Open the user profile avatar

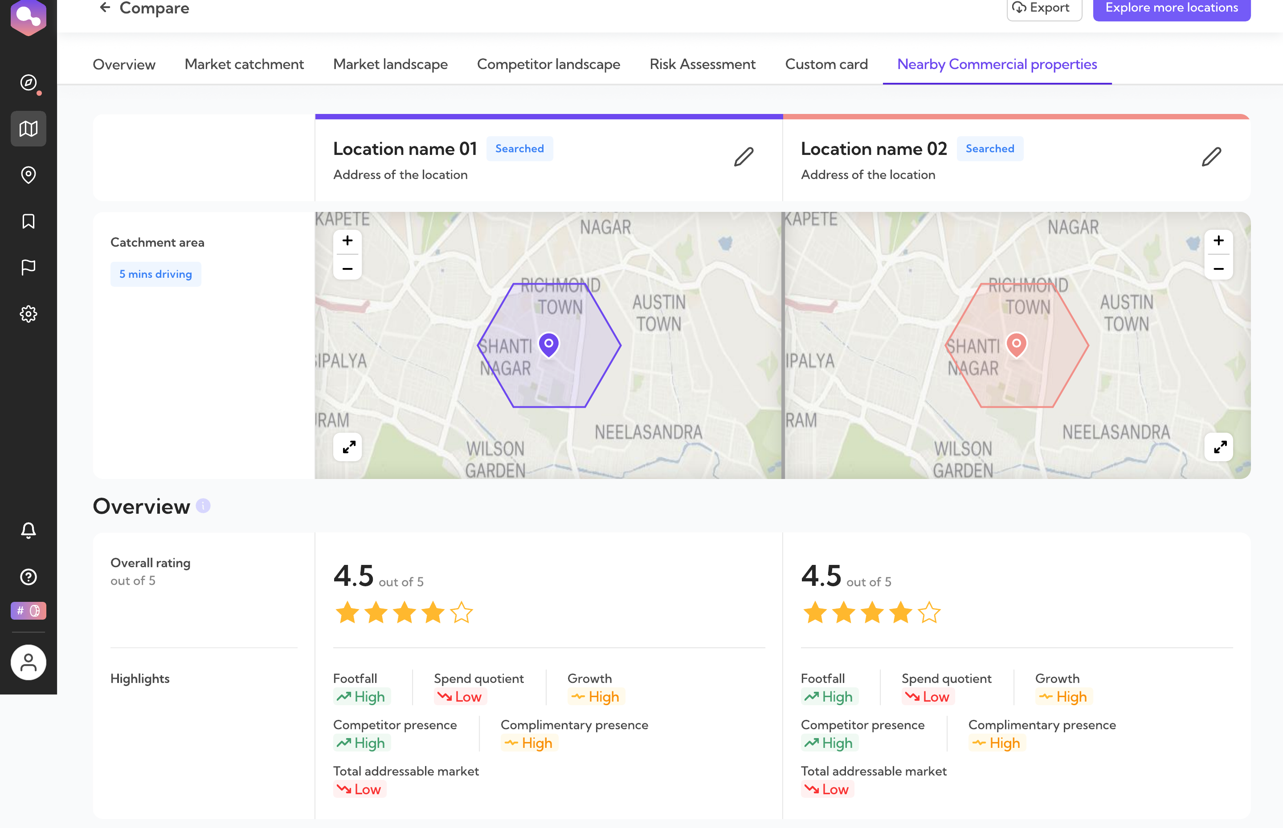point(28,662)
